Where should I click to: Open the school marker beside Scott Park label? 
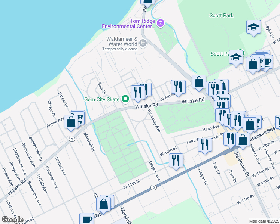[236, 57]
